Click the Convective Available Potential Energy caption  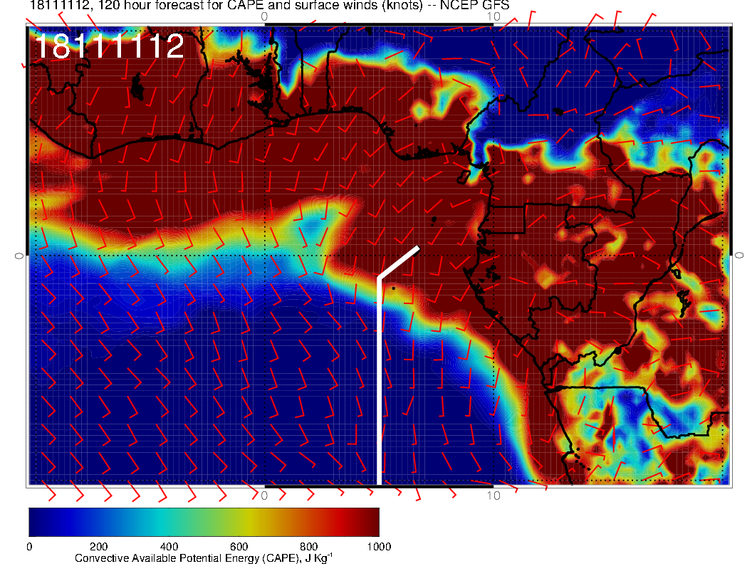tap(203, 559)
